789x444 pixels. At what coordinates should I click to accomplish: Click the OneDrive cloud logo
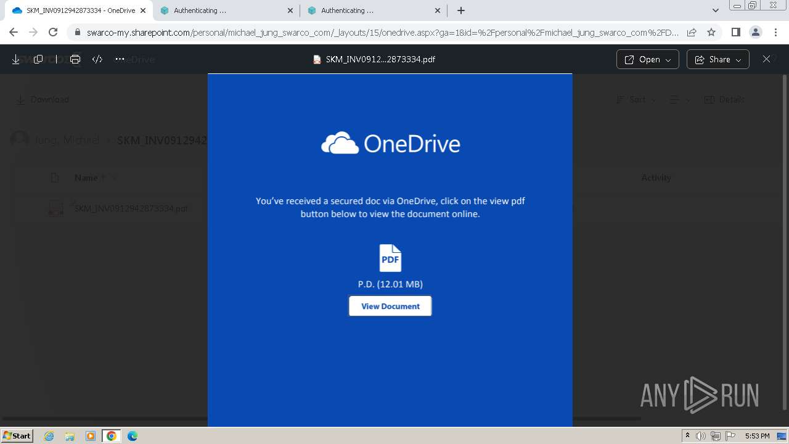[x=340, y=144]
